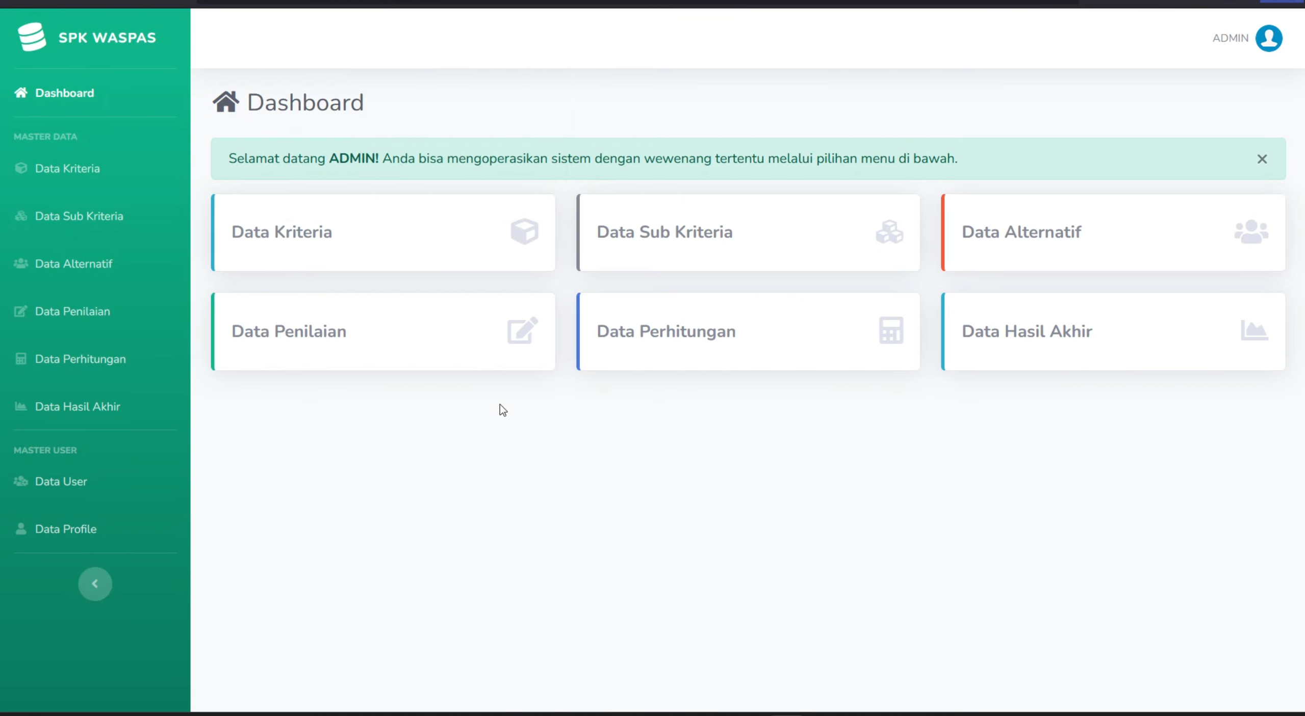Viewport: 1305px width, 716px height.
Task: Click the calculator icon next to sidebar Data Perhitungan
Action: click(21, 359)
